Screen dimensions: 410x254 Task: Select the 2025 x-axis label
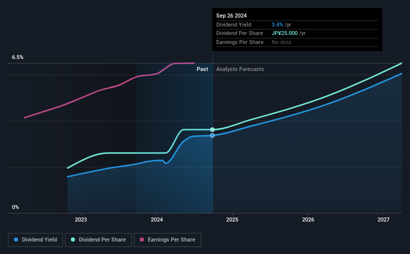coord(232,219)
